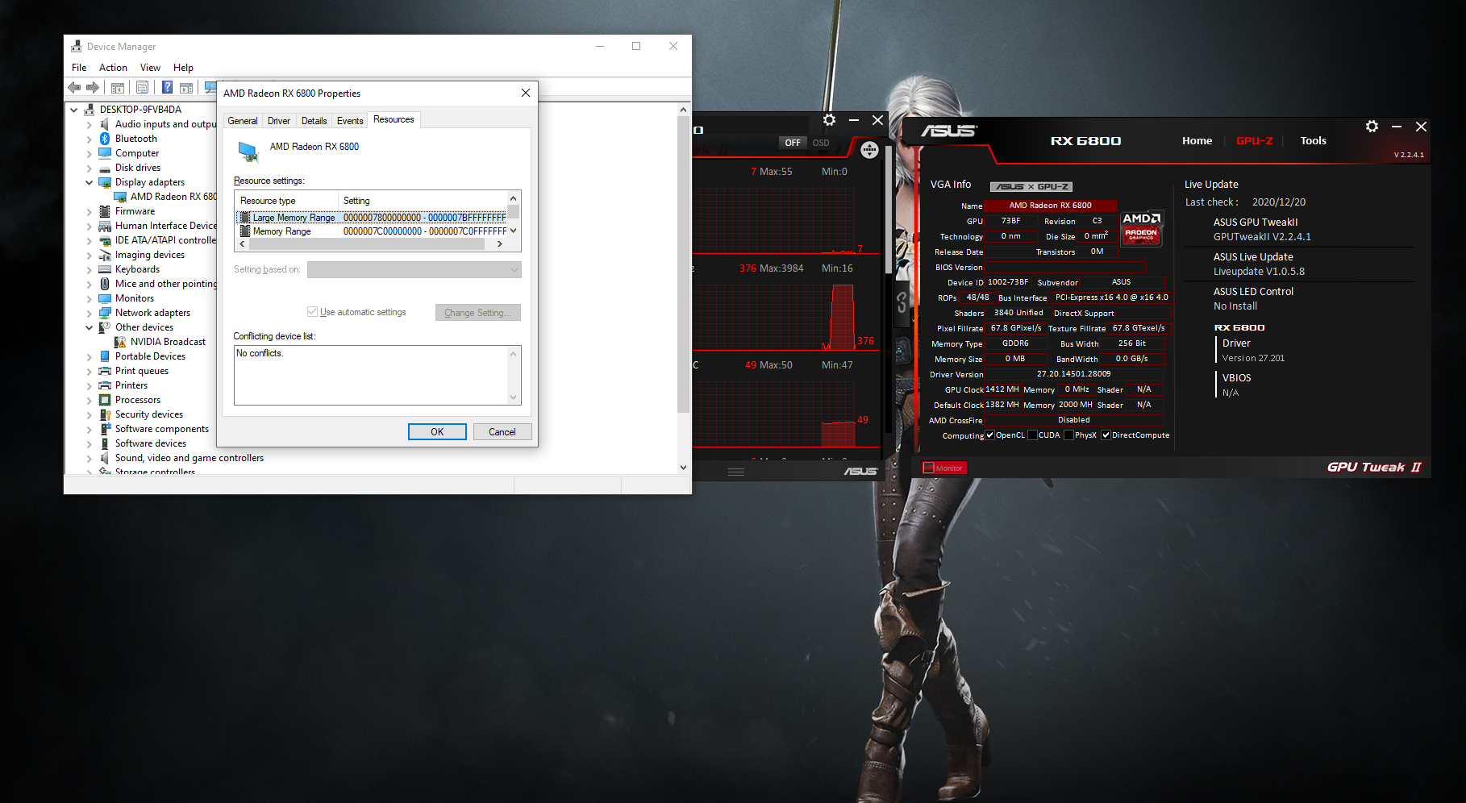Click the Monitors icon in device tree
This screenshot has width=1466, height=803.
[x=105, y=298]
